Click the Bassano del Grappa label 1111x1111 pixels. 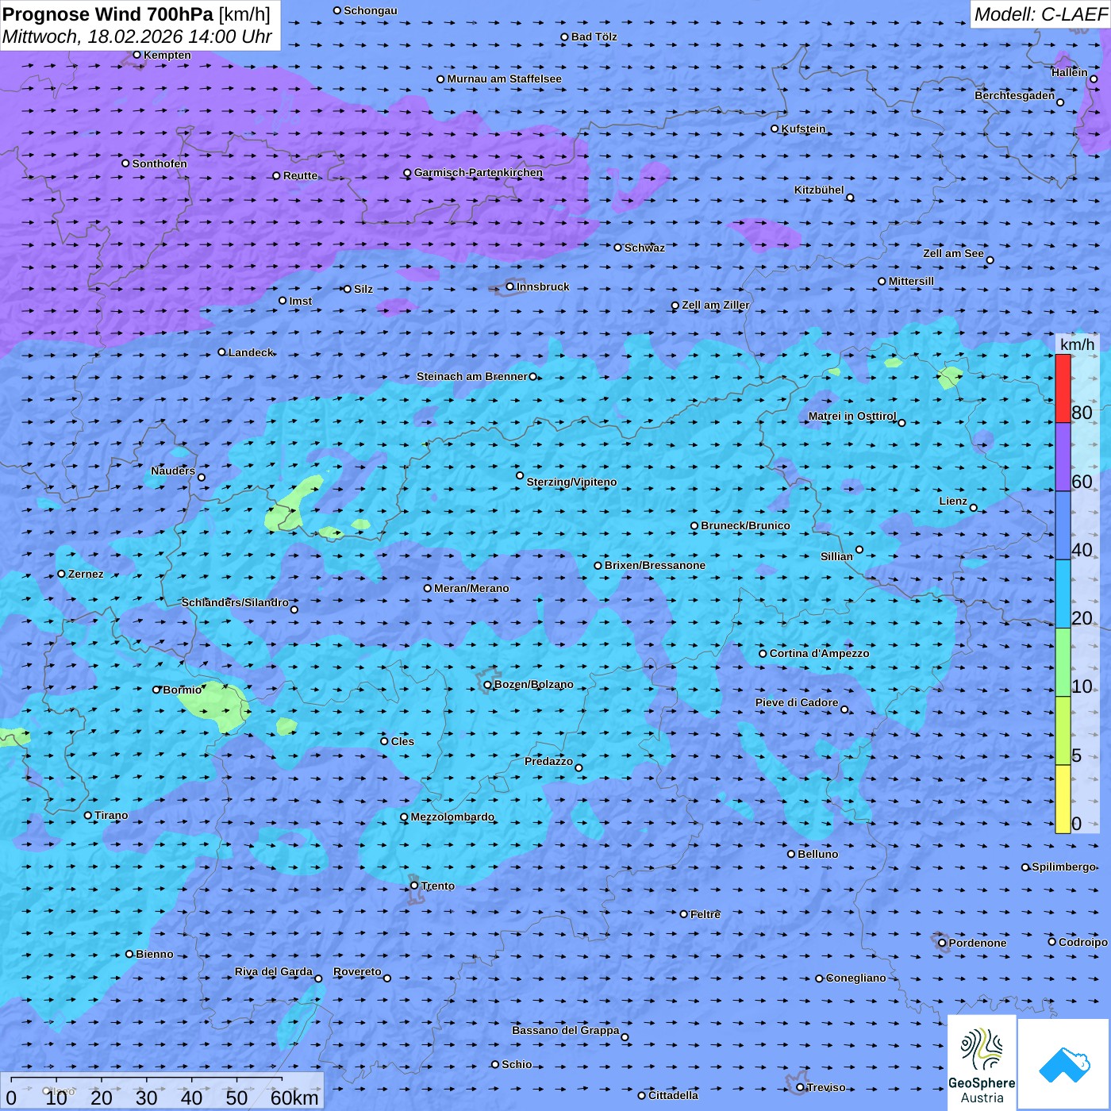(x=565, y=1030)
